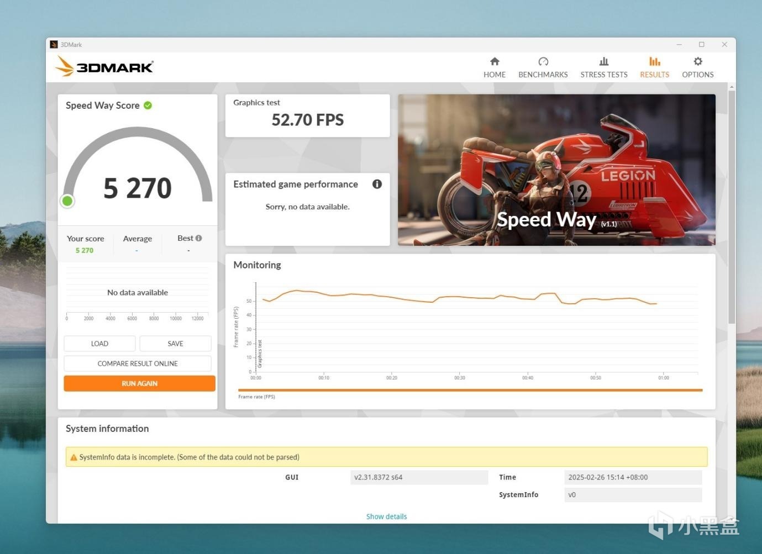
Task: Click COMPARE RESULT ONLINE button
Action: [x=138, y=363]
